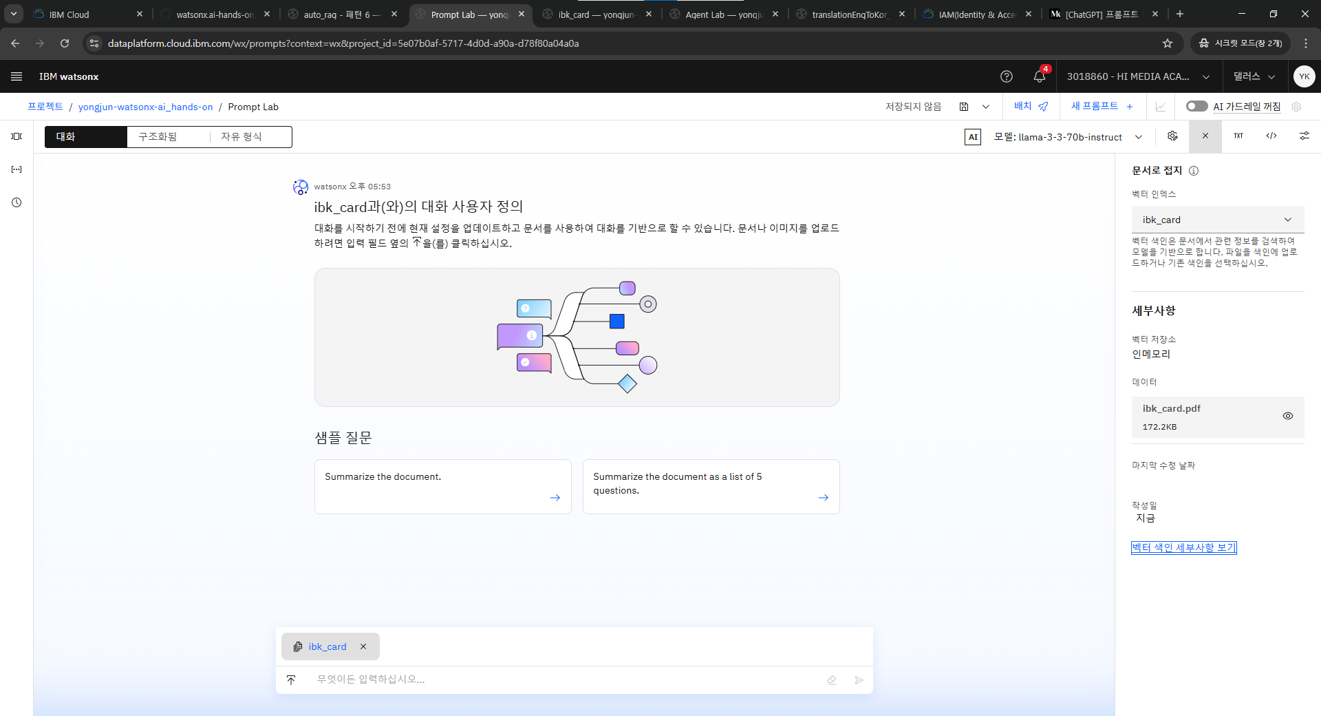The image size is (1321, 716).
Task: Click the browser reload icon
Action: point(65,43)
